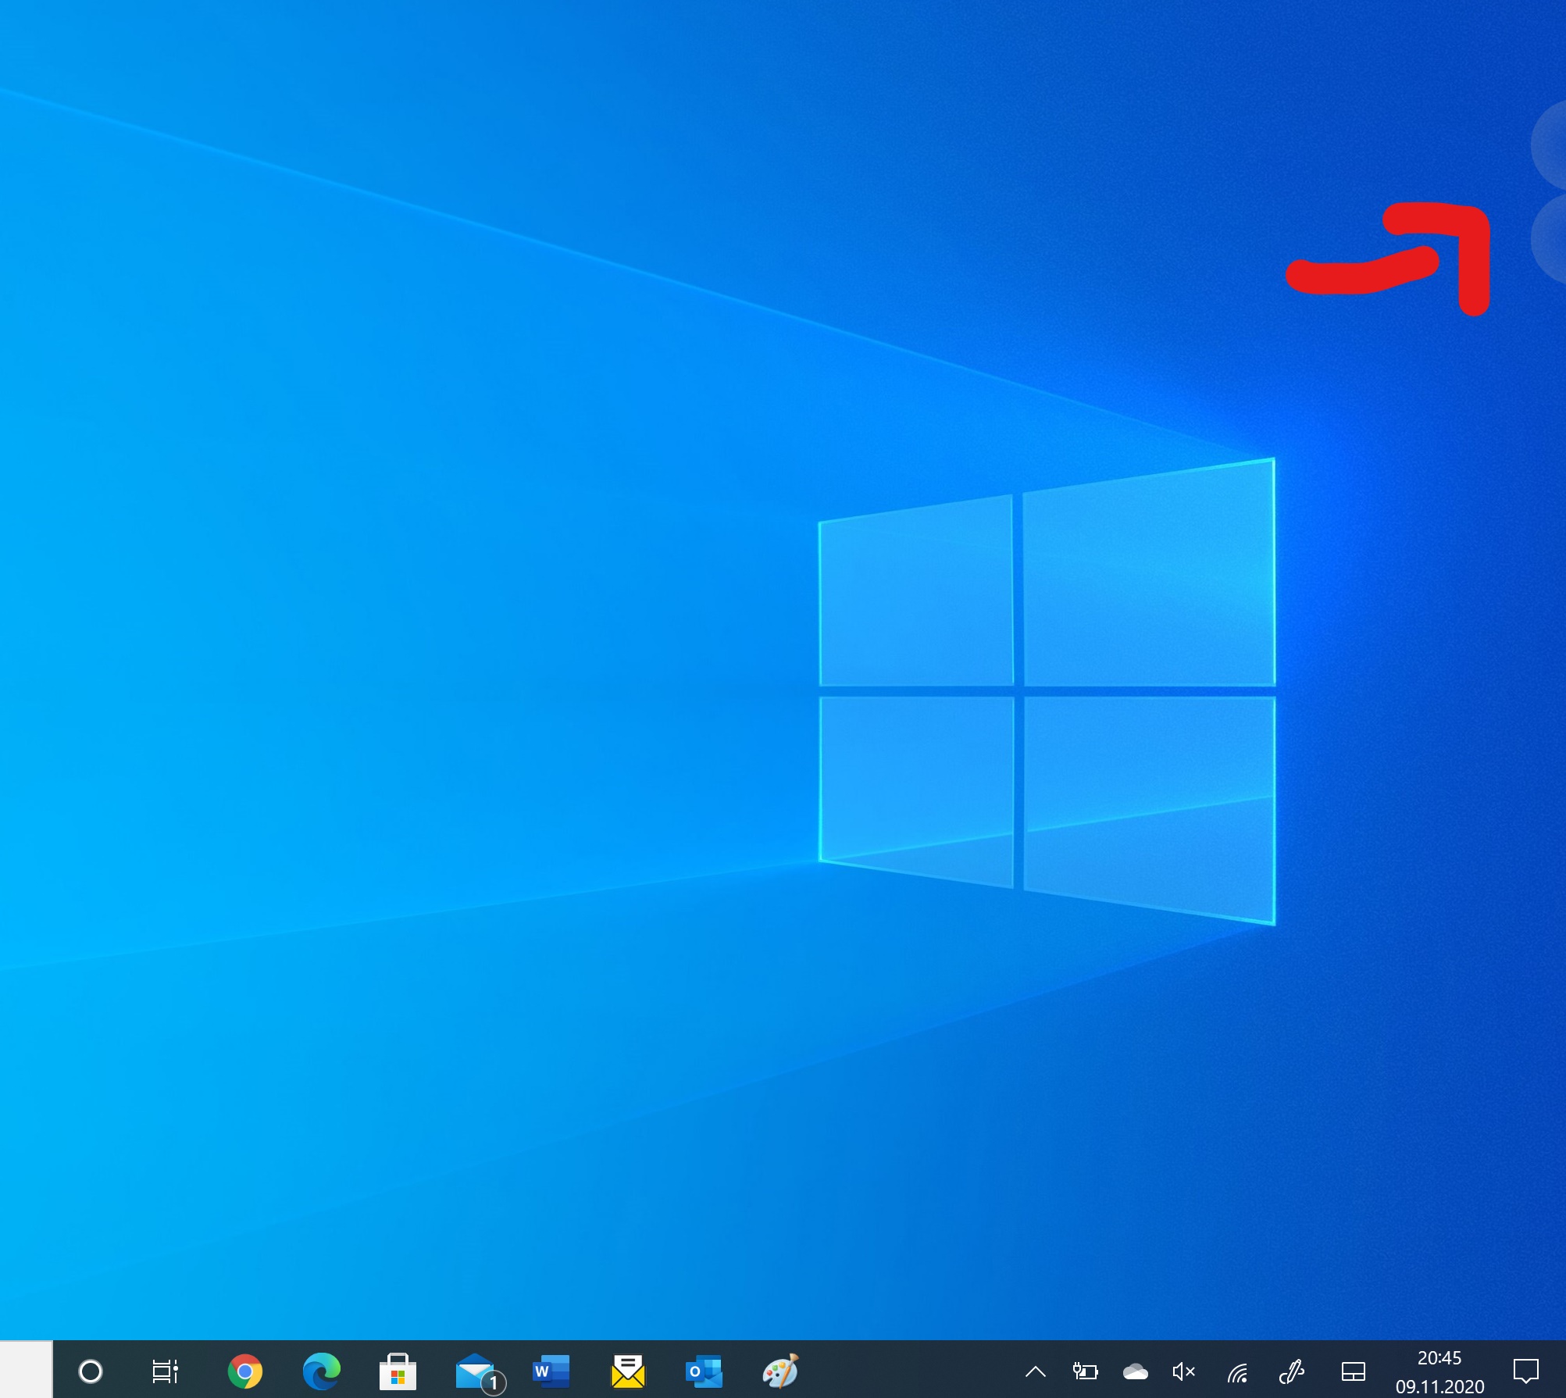Launch Microsoft Edge from the taskbar
The image size is (1566, 1398).
click(321, 1371)
